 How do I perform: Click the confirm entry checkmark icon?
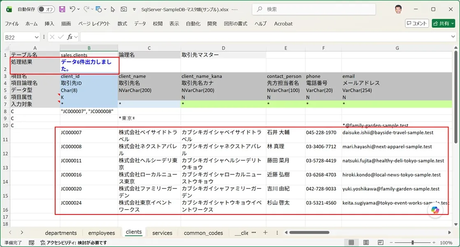click(61, 37)
